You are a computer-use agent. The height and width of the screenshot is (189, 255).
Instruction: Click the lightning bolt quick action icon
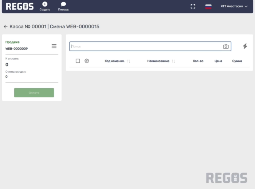click(245, 46)
